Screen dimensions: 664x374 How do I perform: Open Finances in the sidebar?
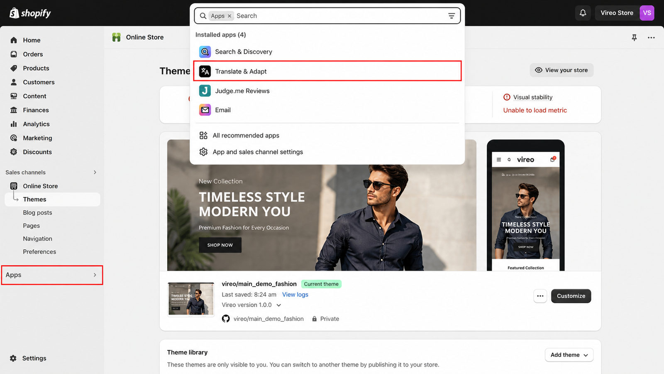[52, 110]
